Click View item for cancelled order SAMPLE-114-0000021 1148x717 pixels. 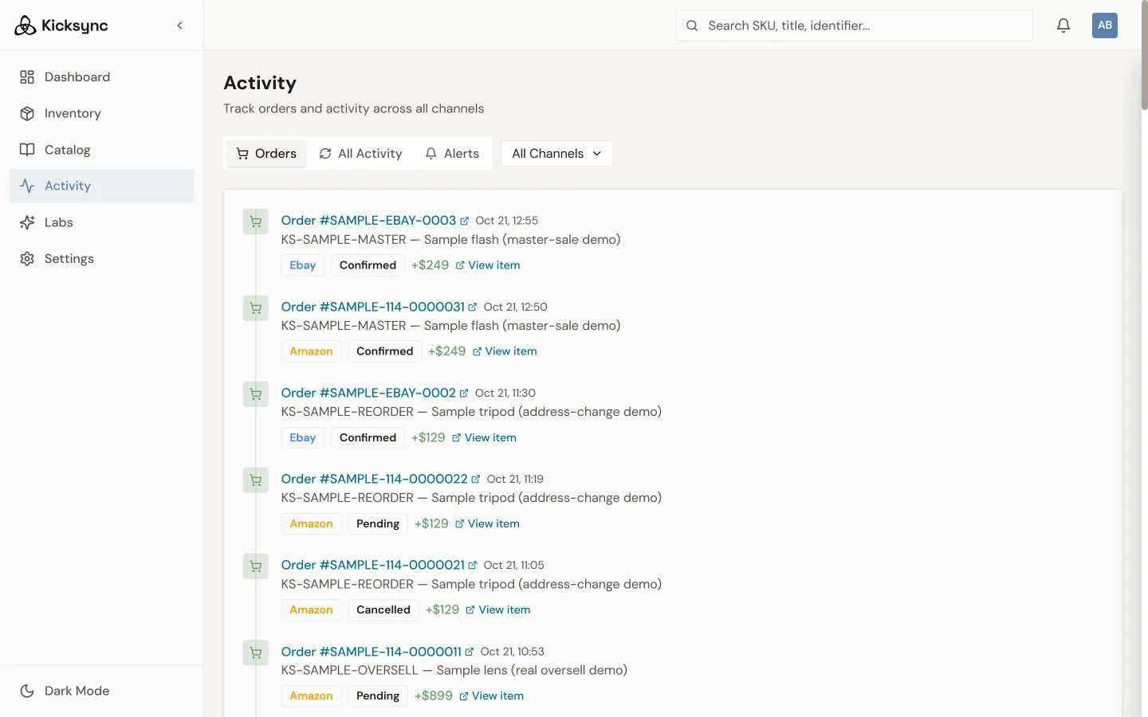(x=498, y=609)
